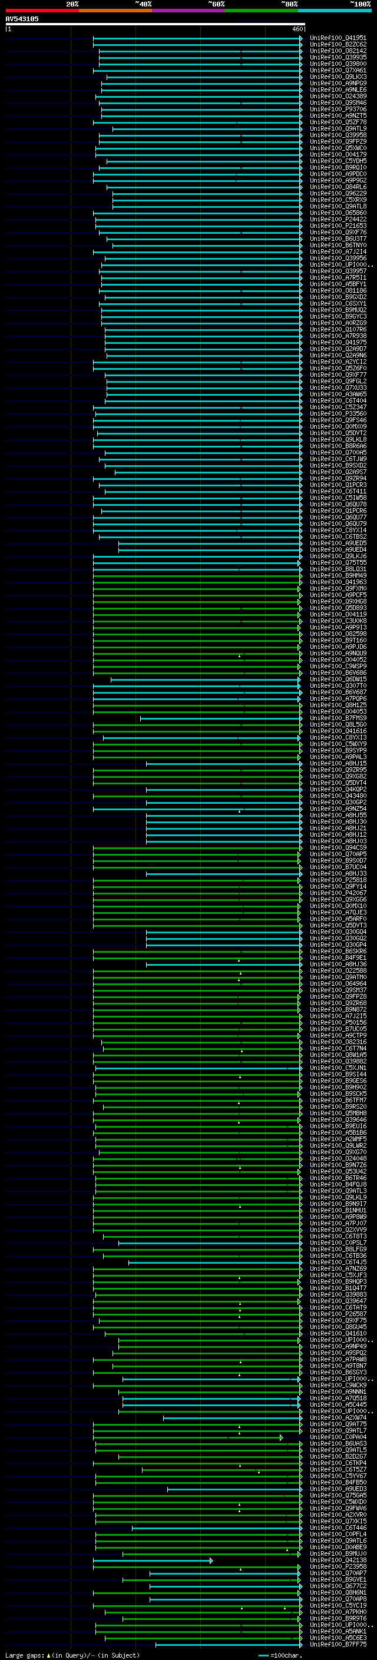Click the orange ~40% identity legend segment
This screenshot has width=377, height=1660.
coord(115,11)
